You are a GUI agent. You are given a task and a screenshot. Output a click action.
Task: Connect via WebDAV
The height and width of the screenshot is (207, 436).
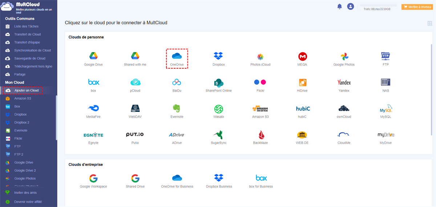tap(135, 111)
